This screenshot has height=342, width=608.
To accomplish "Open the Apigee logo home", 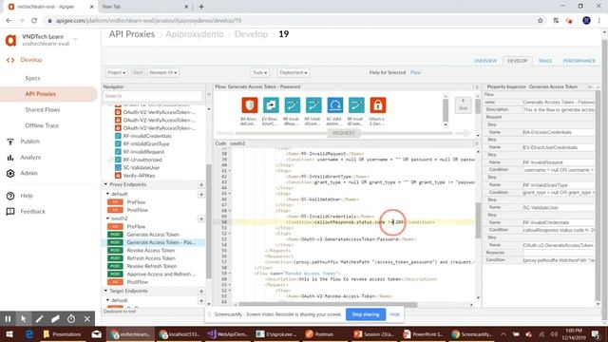I will pyautogui.click(x=10, y=40).
